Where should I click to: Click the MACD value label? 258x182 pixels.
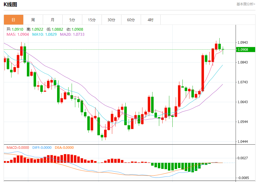tap(18, 148)
